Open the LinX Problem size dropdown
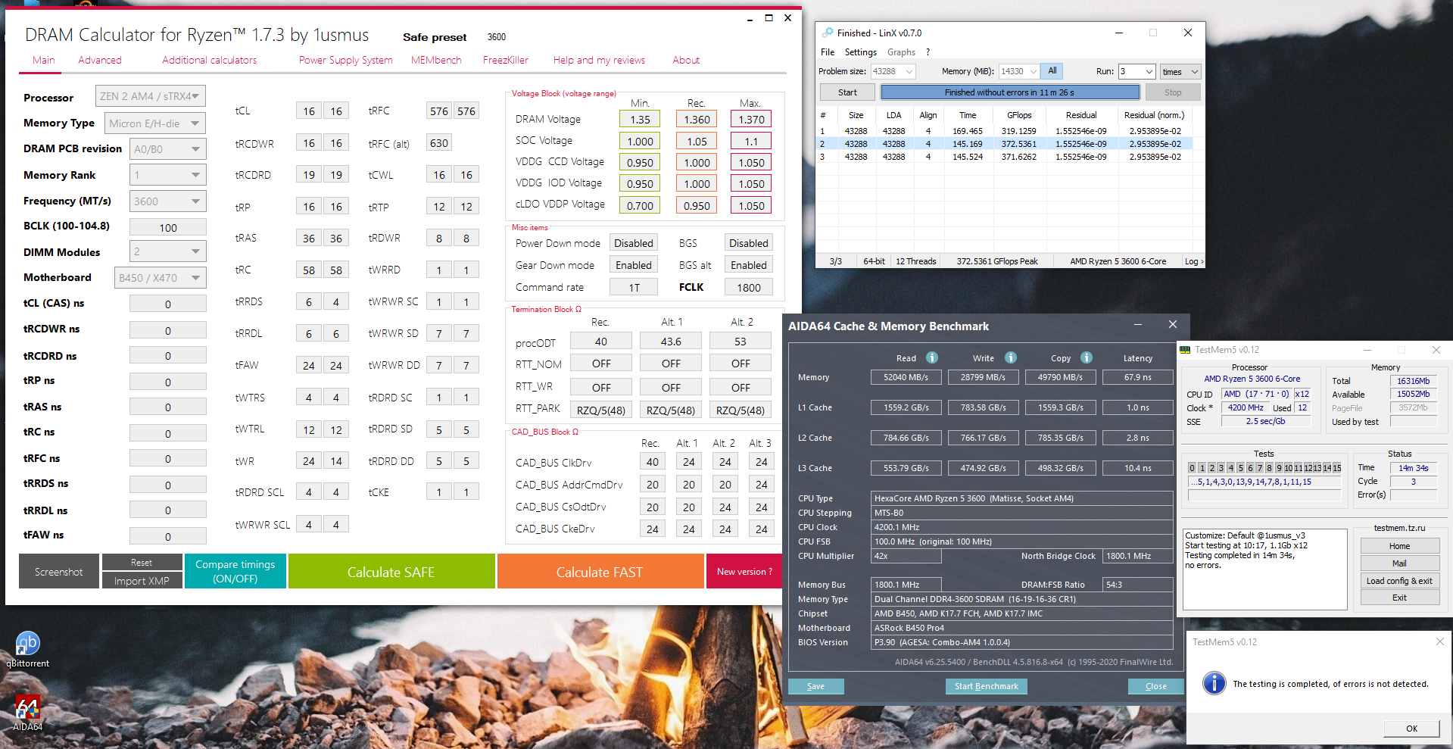This screenshot has height=749, width=1453. (x=893, y=72)
